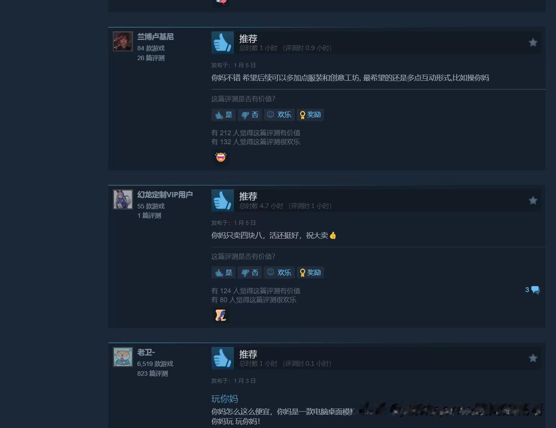Screen dimensions: 556x428
Task: Mark 兰博卢基尼's review as 欢乐 (funny)
Action: [279, 115]
